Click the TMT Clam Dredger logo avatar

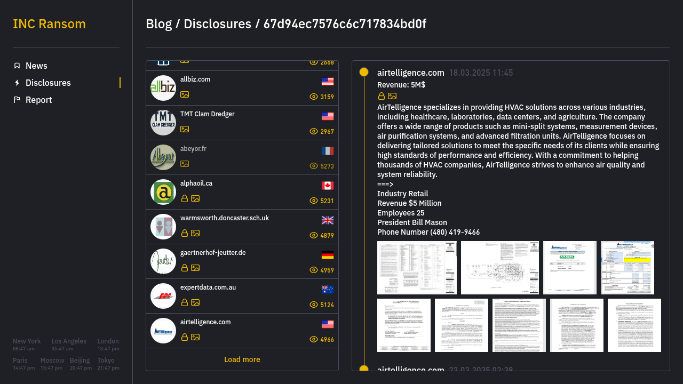163,123
